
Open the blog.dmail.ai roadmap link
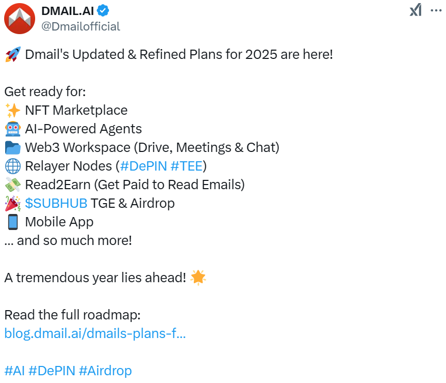[x=95, y=333]
